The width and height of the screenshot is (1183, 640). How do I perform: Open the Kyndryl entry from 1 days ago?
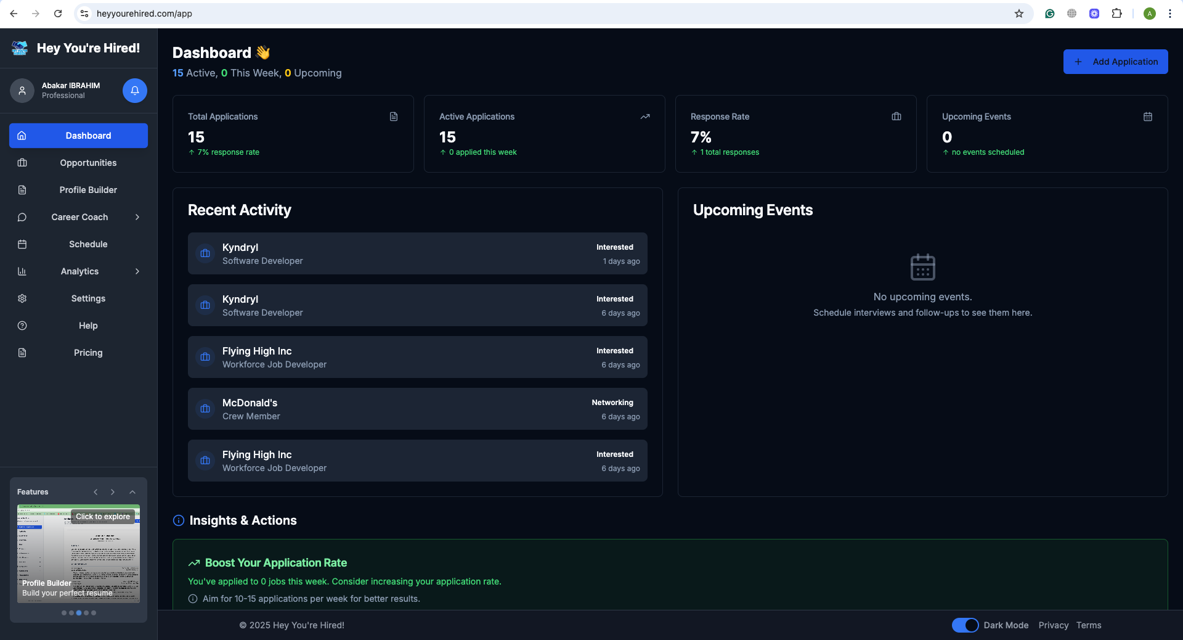(418, 253)
